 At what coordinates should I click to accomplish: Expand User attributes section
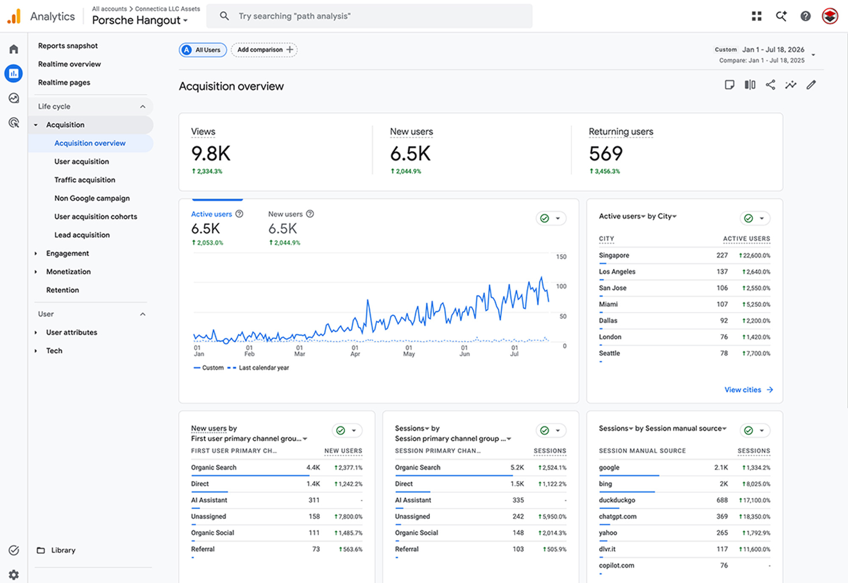[36, 332]
